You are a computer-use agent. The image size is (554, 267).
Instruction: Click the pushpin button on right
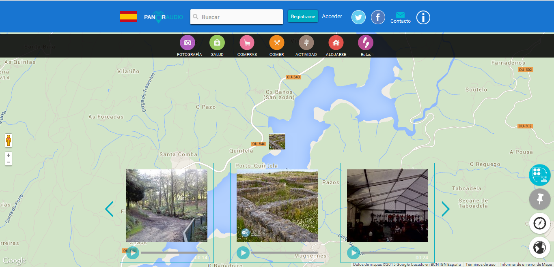point(540,199)
